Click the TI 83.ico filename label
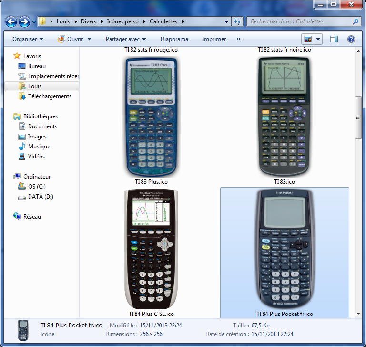The width and height of the screenshot is (366, 347). pos(285,182)
